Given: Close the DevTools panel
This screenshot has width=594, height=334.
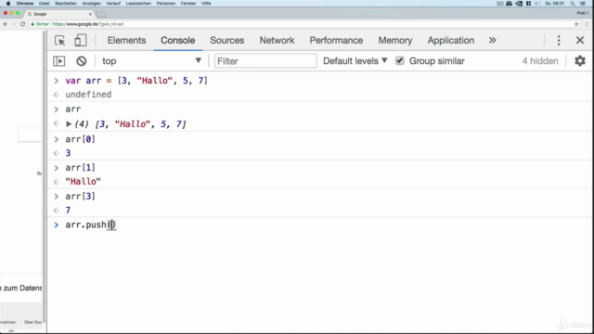Looking at the screenshot, I should point(580,40).
